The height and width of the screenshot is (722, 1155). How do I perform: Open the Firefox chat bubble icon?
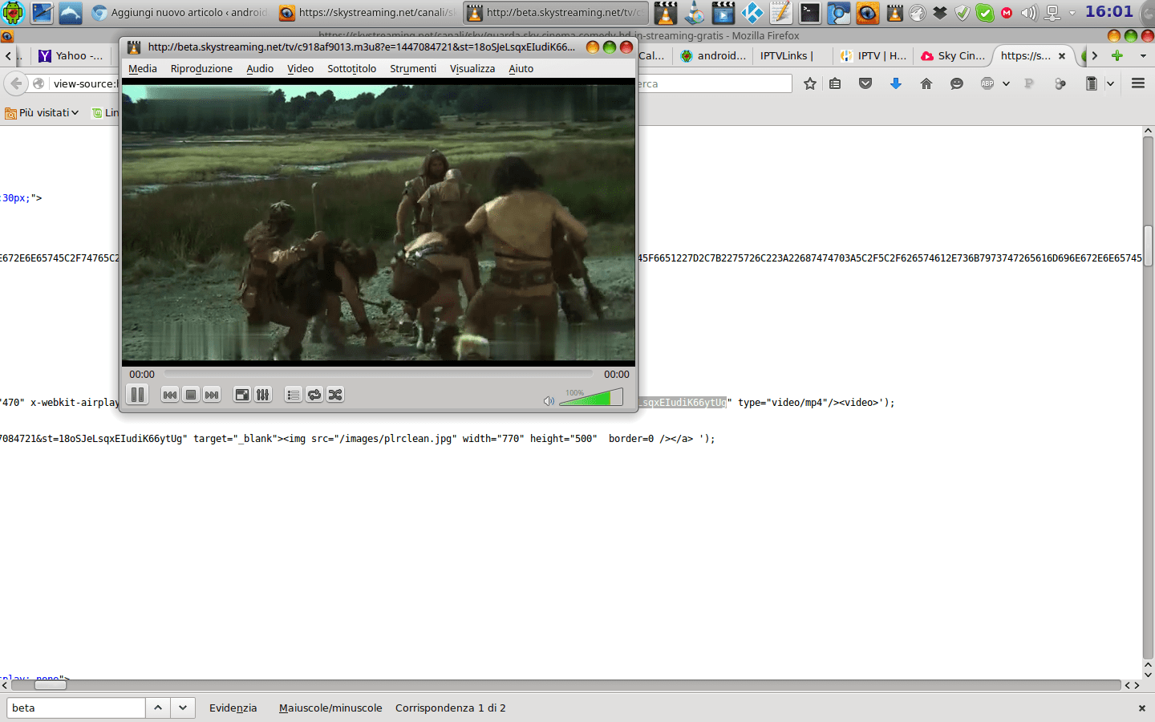(957, 83)
